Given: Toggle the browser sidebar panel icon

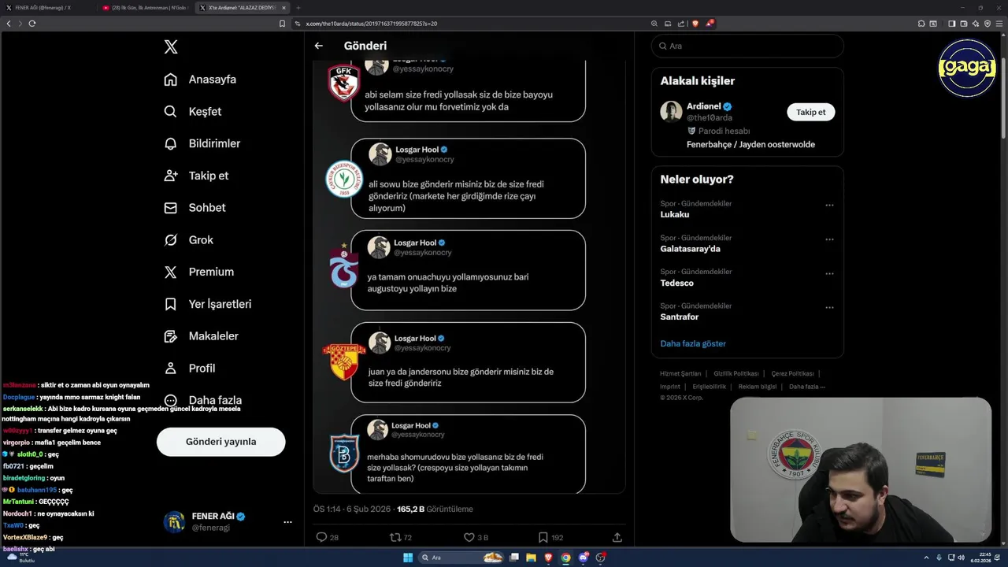Looking at the screenshot, I should (951, 24).
